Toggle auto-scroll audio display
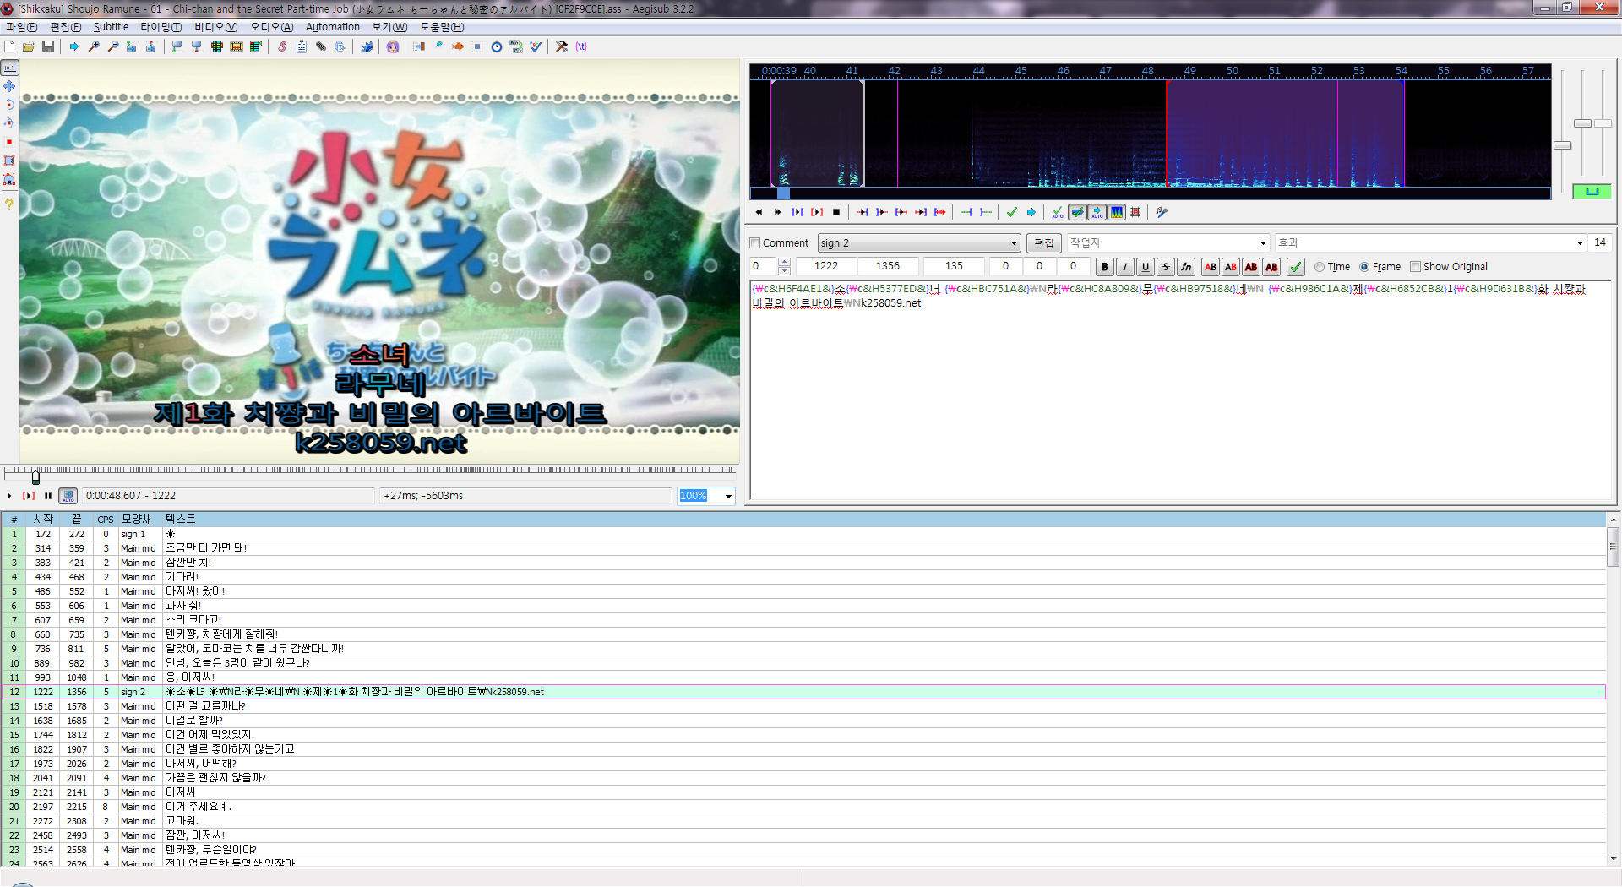1622x887 pixels. [1097, 212]
